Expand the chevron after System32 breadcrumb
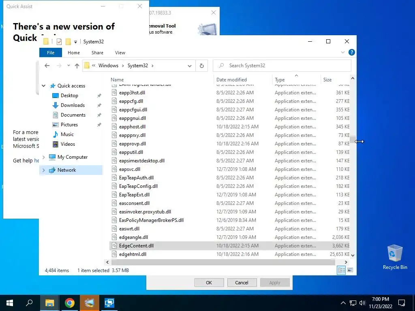Image resolution: width=415 pixels, height=311 pixels. pos(152,66)
